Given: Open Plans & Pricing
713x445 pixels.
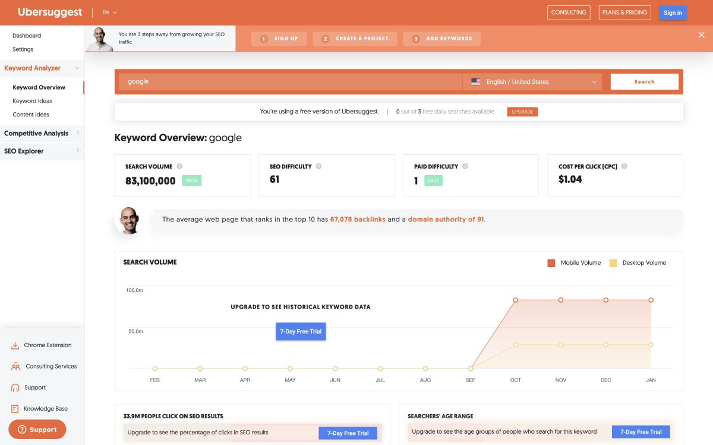Looking at the screenshot, I should (625, 12).
